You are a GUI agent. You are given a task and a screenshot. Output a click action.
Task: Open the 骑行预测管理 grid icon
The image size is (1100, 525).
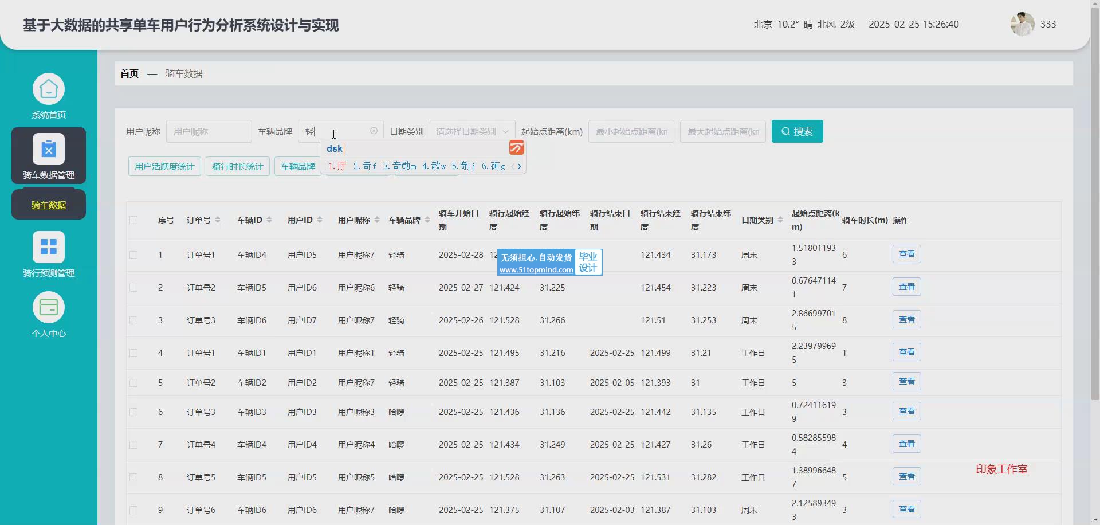pyautogui.click(x=49, y=247)
